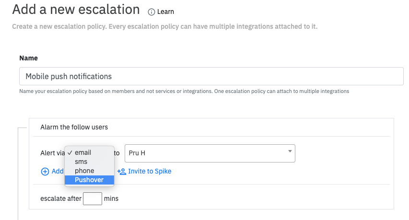Select Pushover in the dropdown list
Screen dimensions: 409x220
89,180
